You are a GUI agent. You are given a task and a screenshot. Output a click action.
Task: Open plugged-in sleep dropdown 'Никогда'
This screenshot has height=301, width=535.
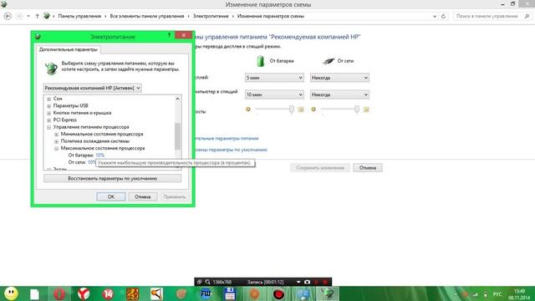click(x=339, y=94)
